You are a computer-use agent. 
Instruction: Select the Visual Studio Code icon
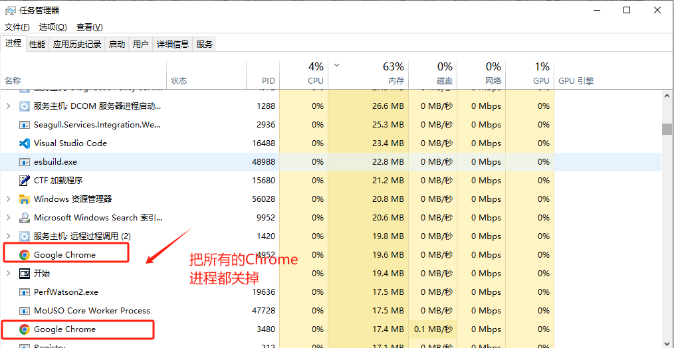pos(25,143)
